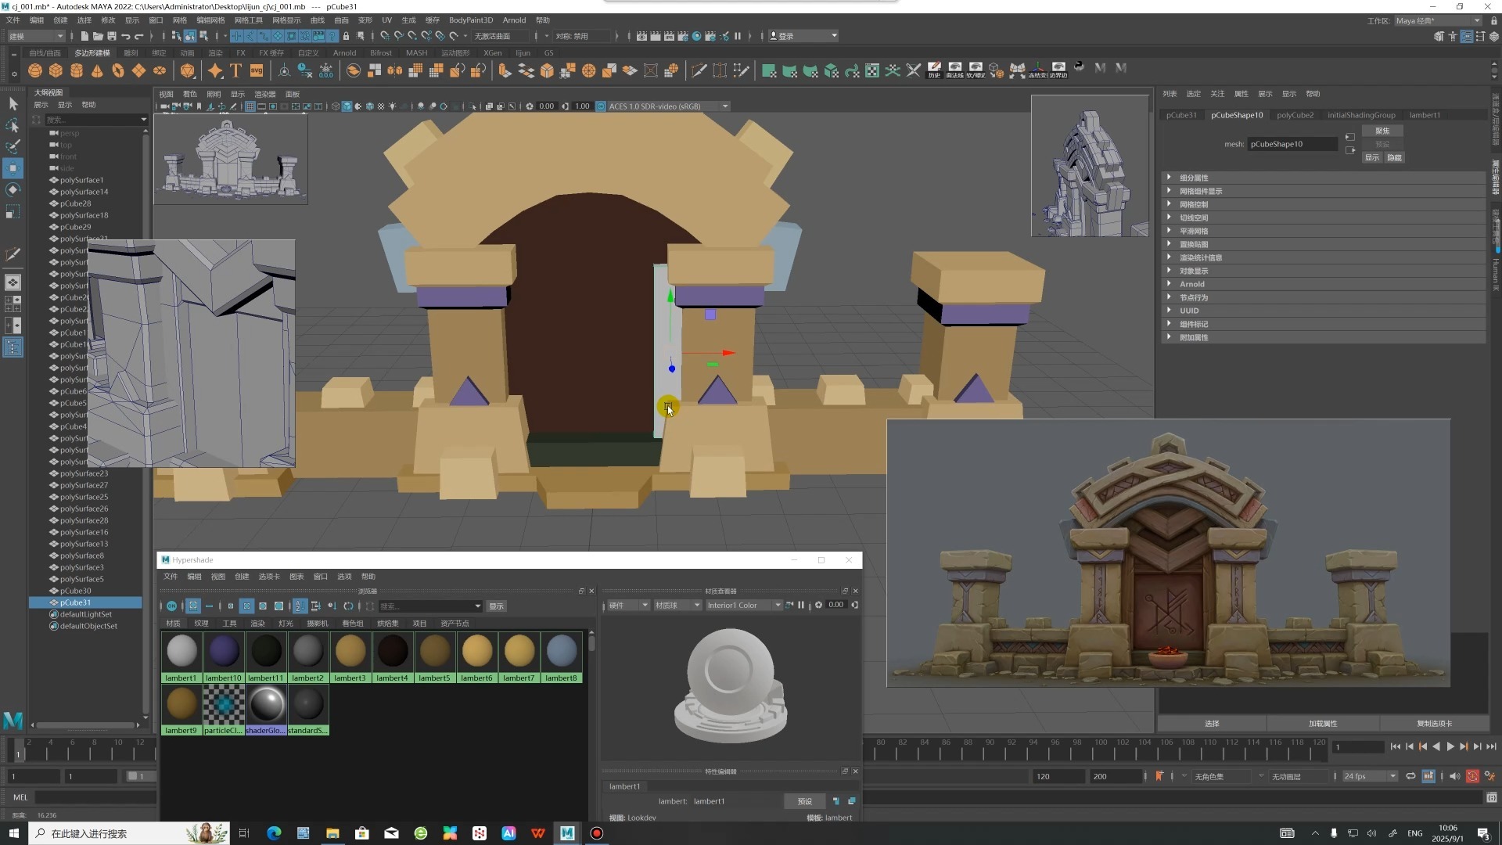Click the 复制选项卡 button
The height and width of the screenshot is (845, 1502).
pyautogui.click(x=1434, y=724)
